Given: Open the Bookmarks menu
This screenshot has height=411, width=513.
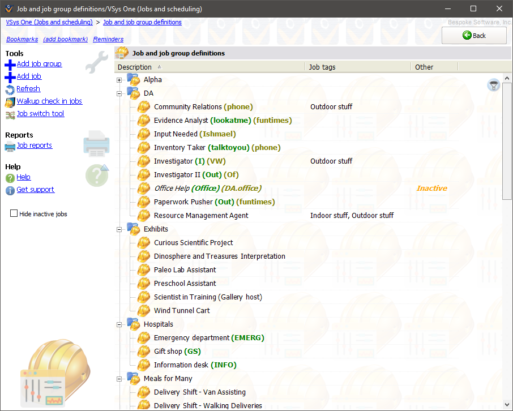Looking at the screenshot, I should point(22,39).
